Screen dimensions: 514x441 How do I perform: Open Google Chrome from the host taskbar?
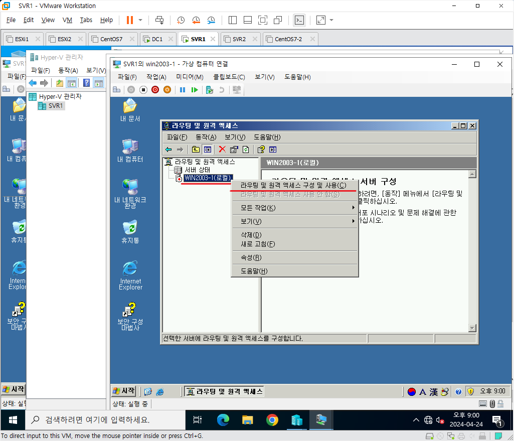click(x=272, y=420)
